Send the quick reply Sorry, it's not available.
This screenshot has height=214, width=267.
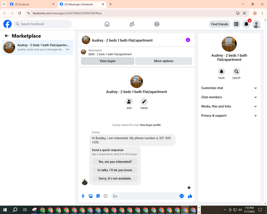(x=115, y=179)
